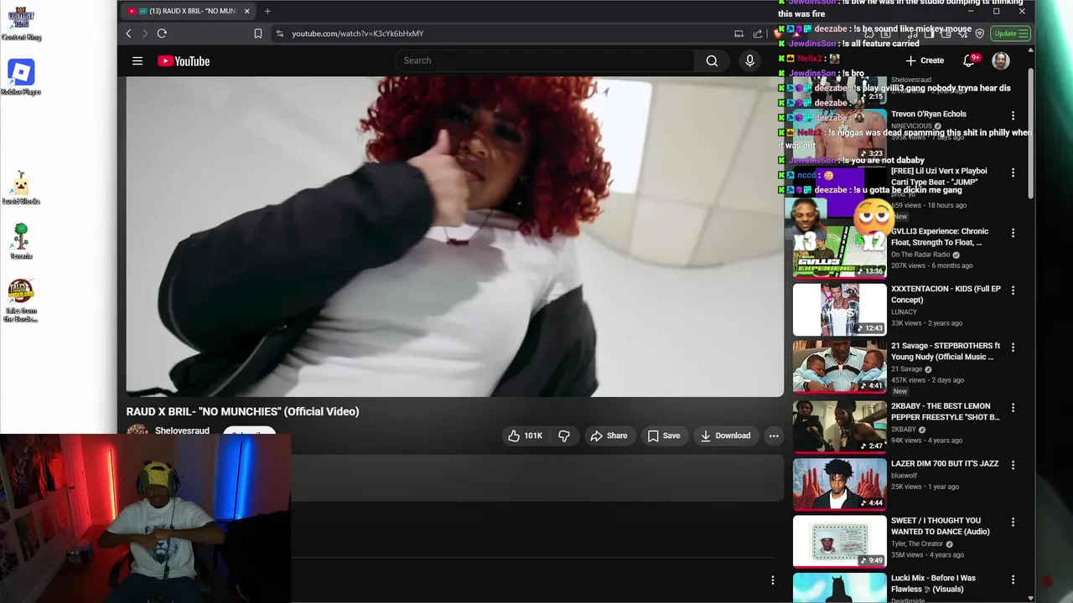
Task: Like the video with thumbs up
Action: (525, 435)
